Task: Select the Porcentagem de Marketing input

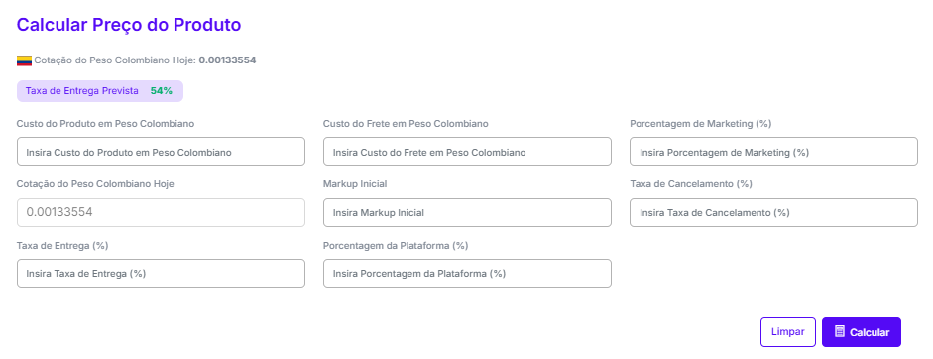Action: [773, 152]
